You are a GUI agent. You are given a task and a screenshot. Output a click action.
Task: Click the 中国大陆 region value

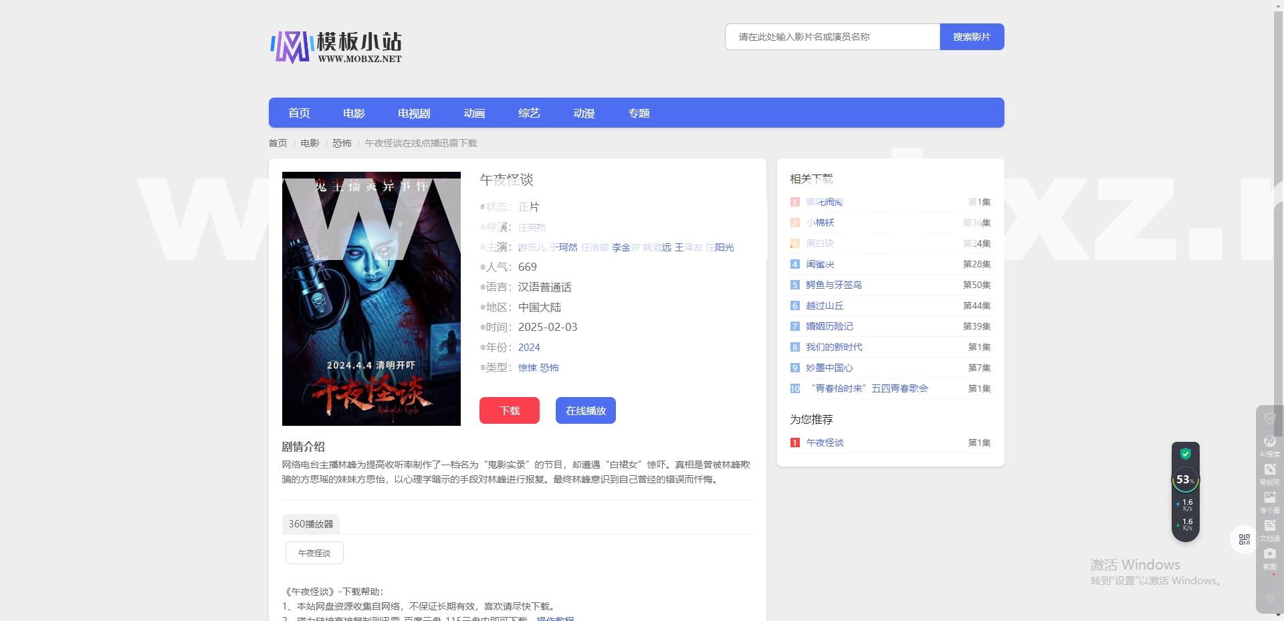pyautogui.click(x=540, y=307)
